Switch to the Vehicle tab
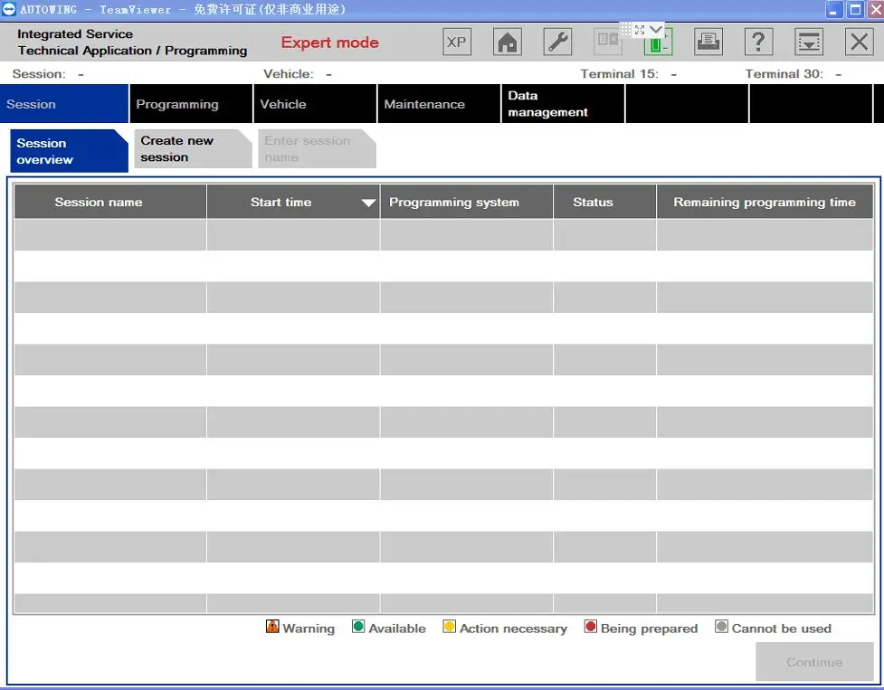The height and width of the screenshot is (690, 884). pyautogui.click(x=315, y=104)
